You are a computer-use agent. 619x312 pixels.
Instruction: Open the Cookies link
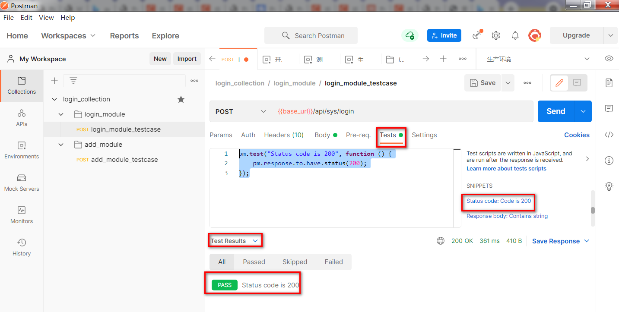coord(577,135)
